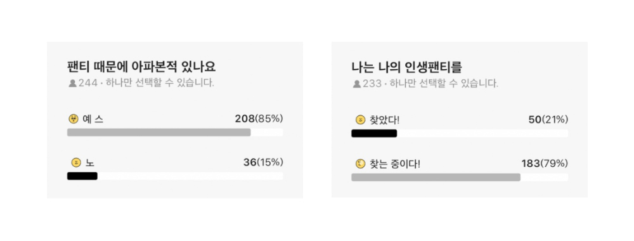Click the black 21% result bar

click(x=374, y=133)
